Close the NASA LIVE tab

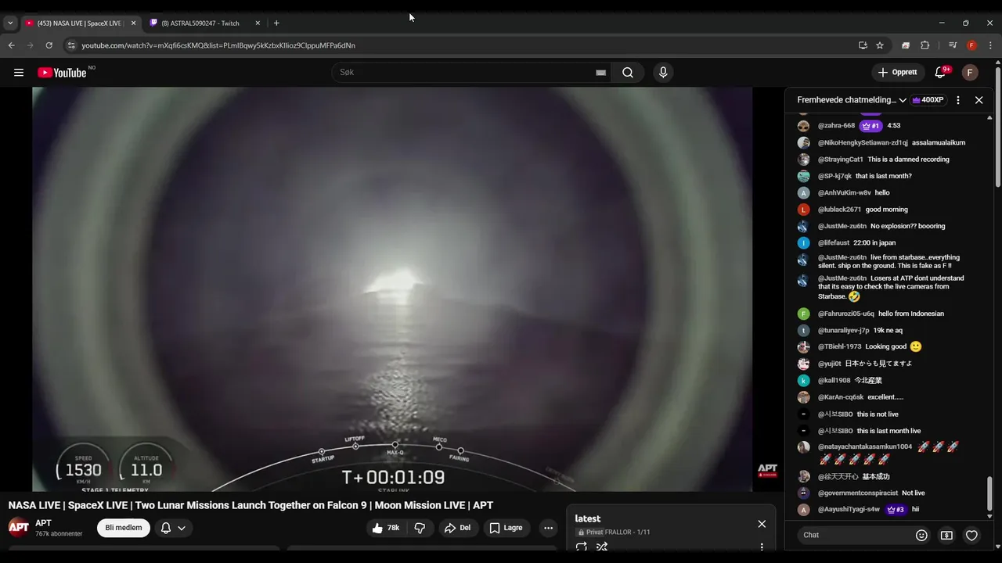pyautogui.click(x=133, y=23)
